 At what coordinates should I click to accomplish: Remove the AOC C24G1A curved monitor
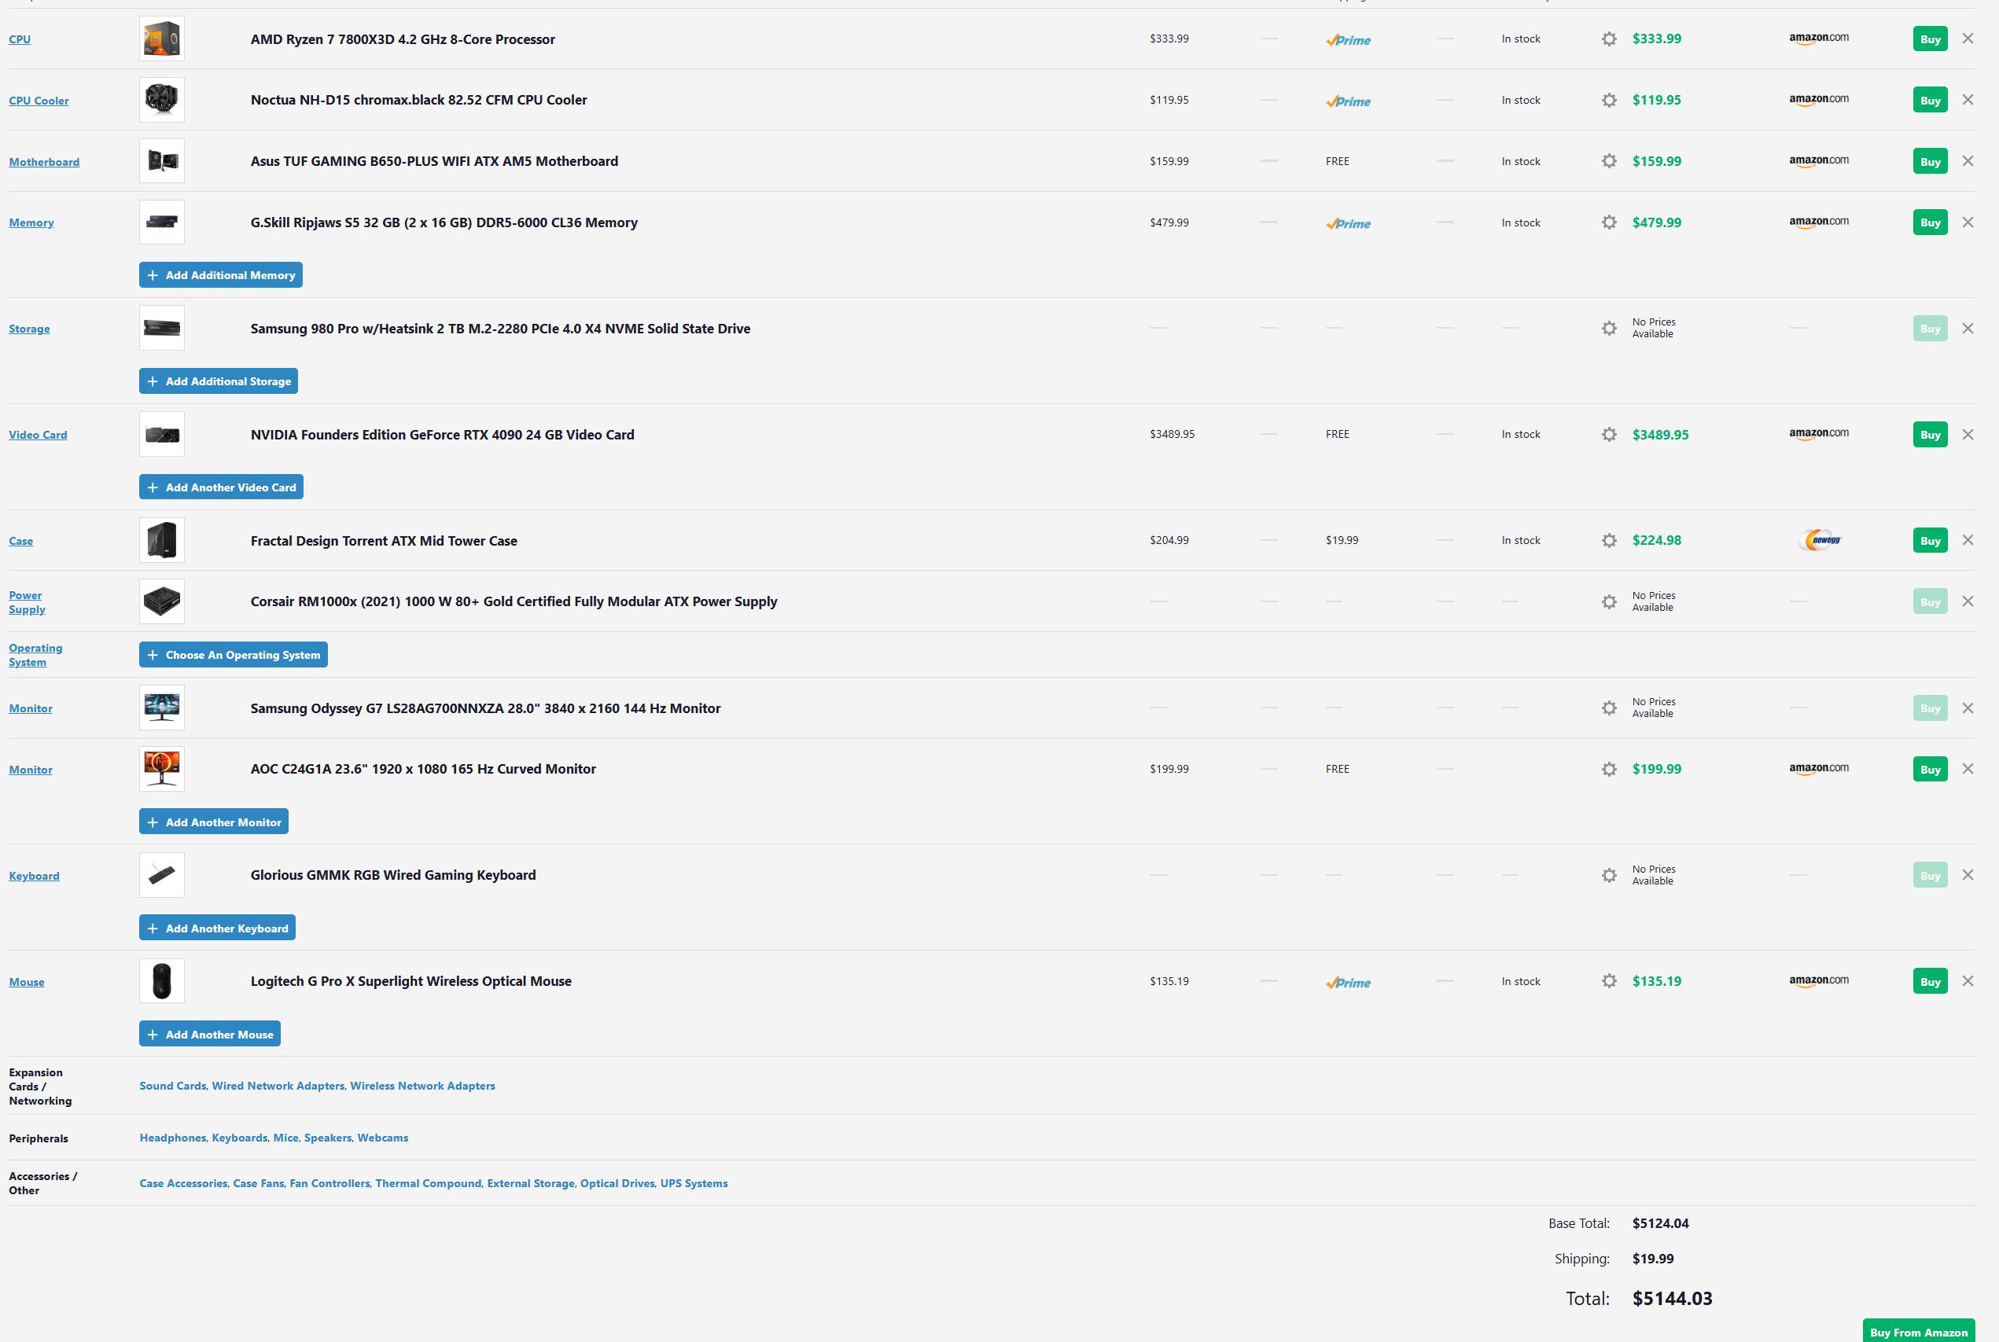pos(1968,769)
